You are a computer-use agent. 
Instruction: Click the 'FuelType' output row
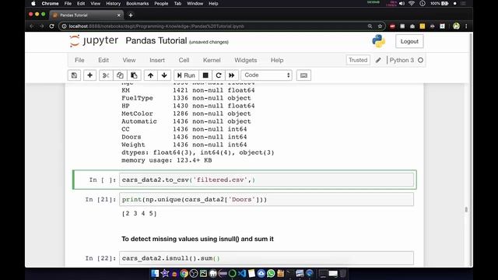tap(186, 98)
